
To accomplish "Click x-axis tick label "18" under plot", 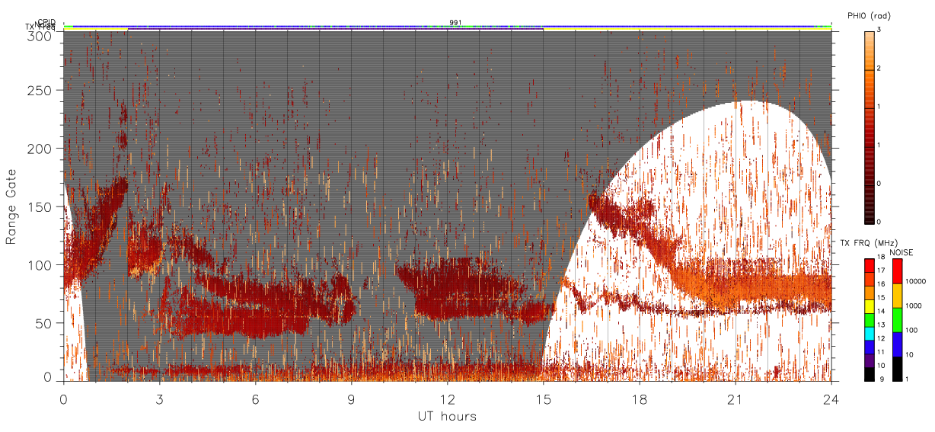I will point(640,398).
